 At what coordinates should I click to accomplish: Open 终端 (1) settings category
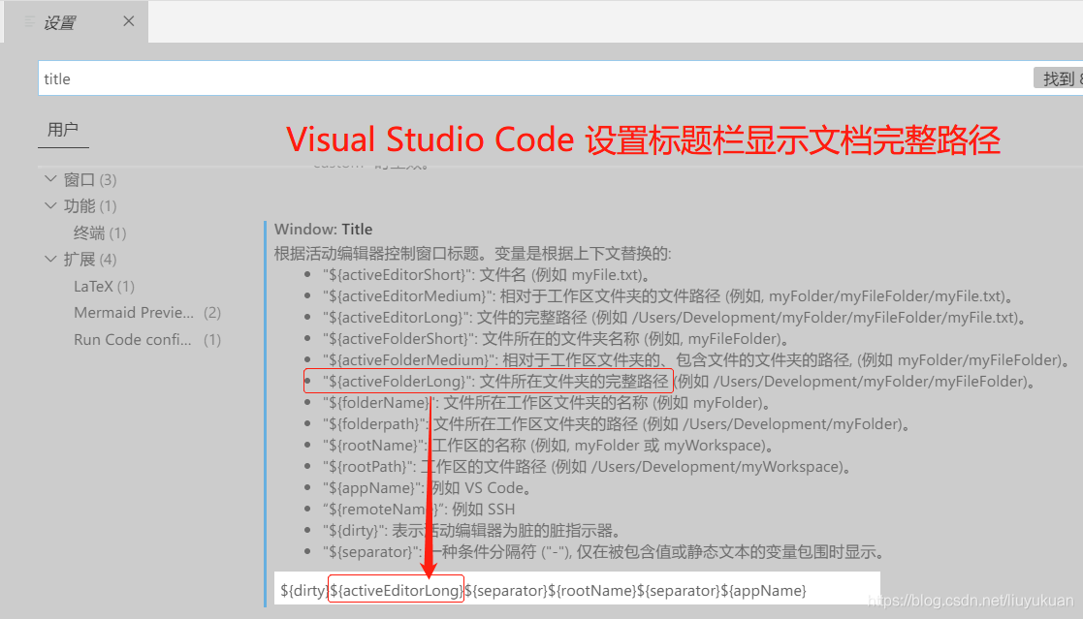100,232
